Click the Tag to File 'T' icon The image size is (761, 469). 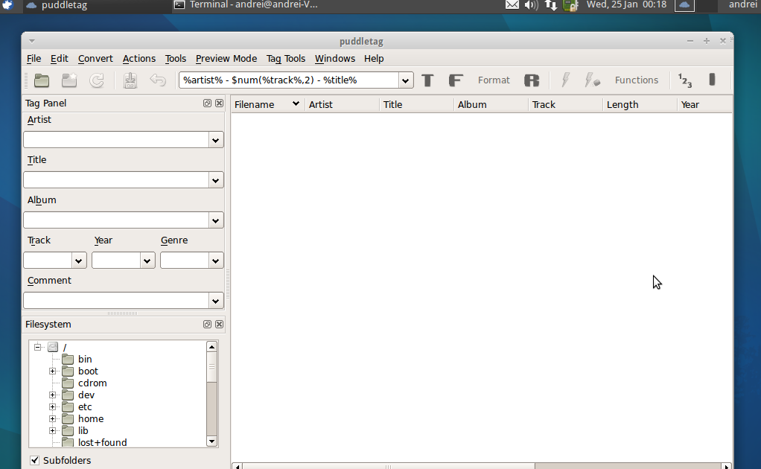(x=427, y=80)
